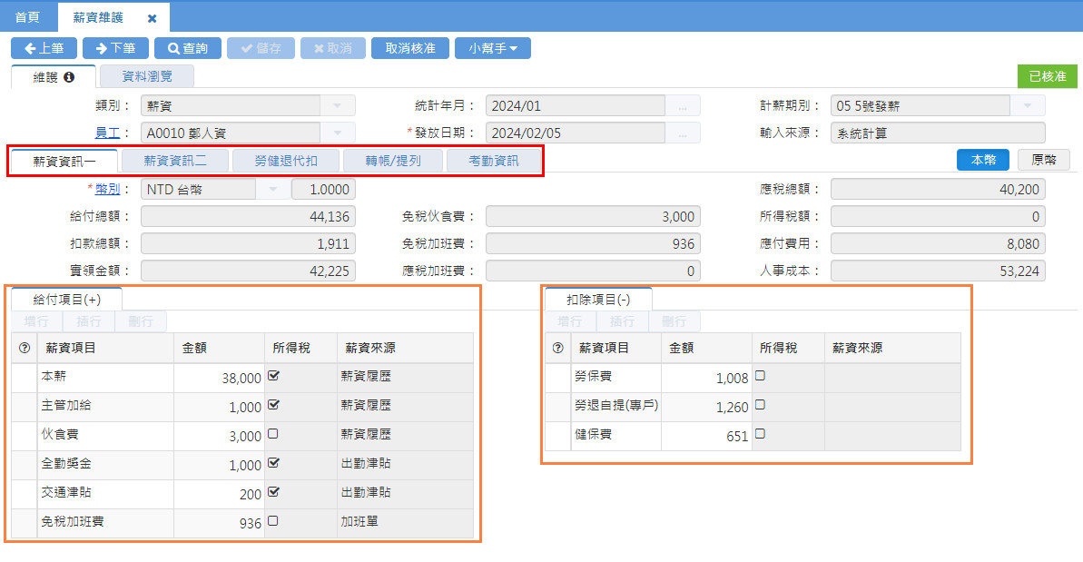Click the 員工 hyperlink label
Viewport: 1083px width, 562px height.
coord(108,133)
